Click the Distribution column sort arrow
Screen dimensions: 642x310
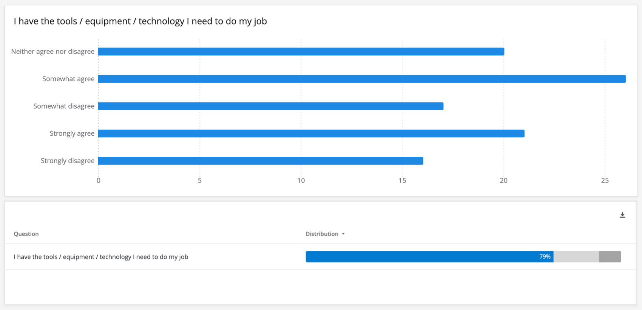[x=343, y=233]
